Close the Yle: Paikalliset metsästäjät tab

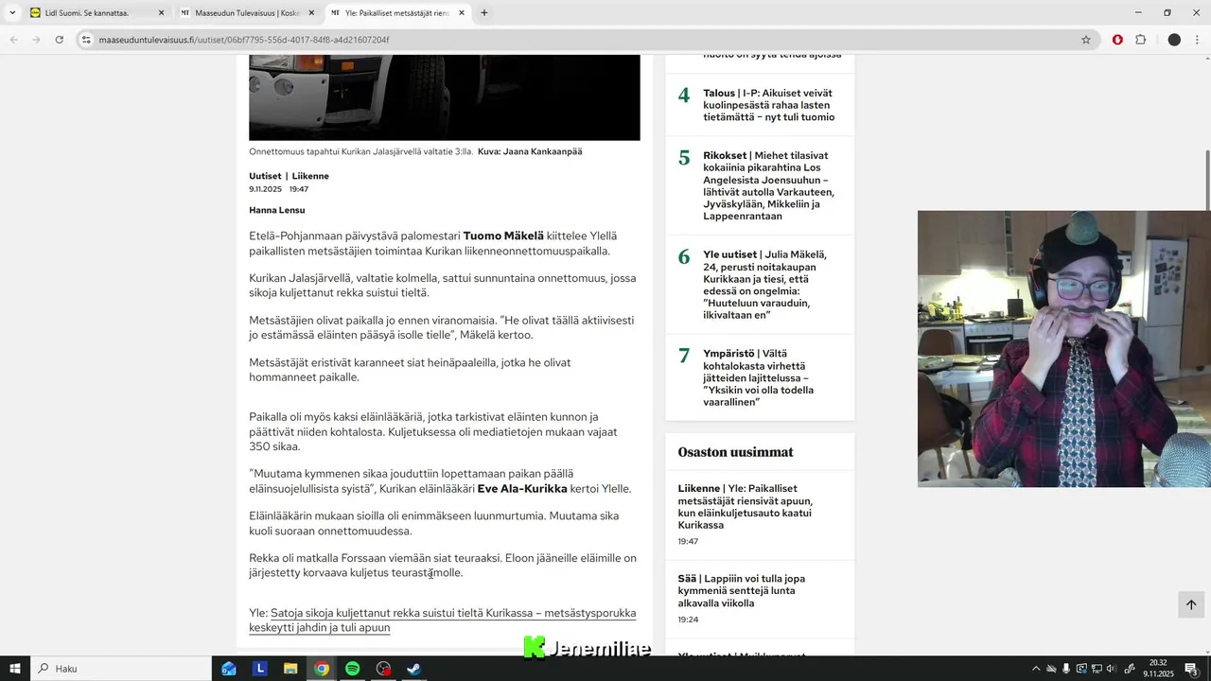[462, 13]
